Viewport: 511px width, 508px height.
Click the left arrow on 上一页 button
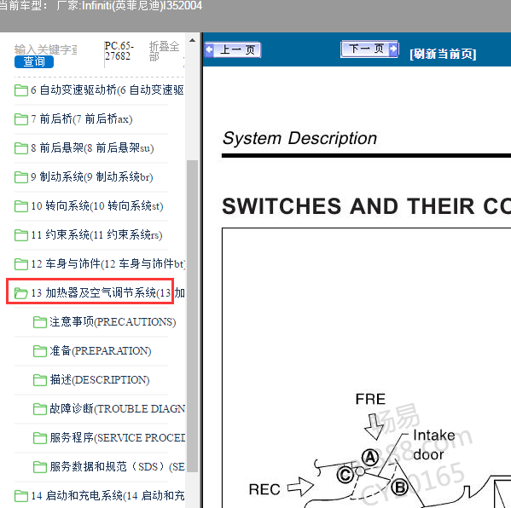209,49
